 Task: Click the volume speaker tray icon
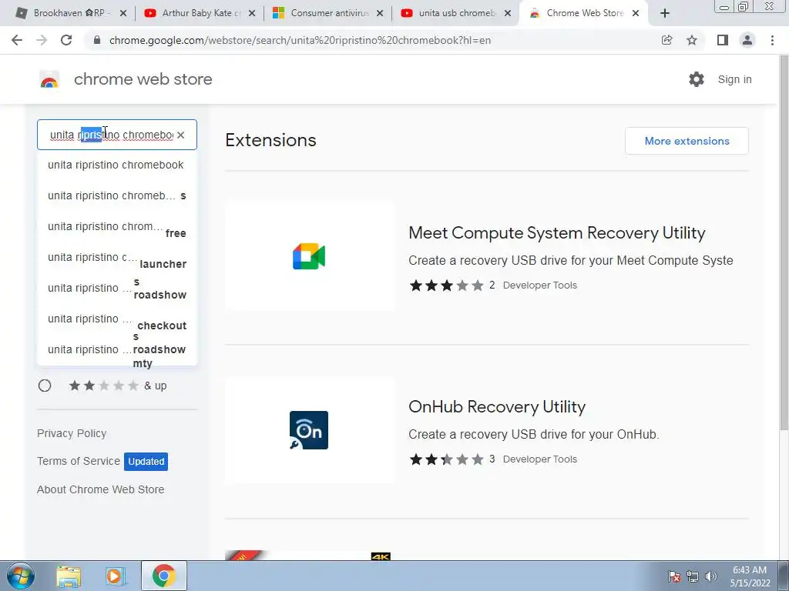click(x=711, y=576)
